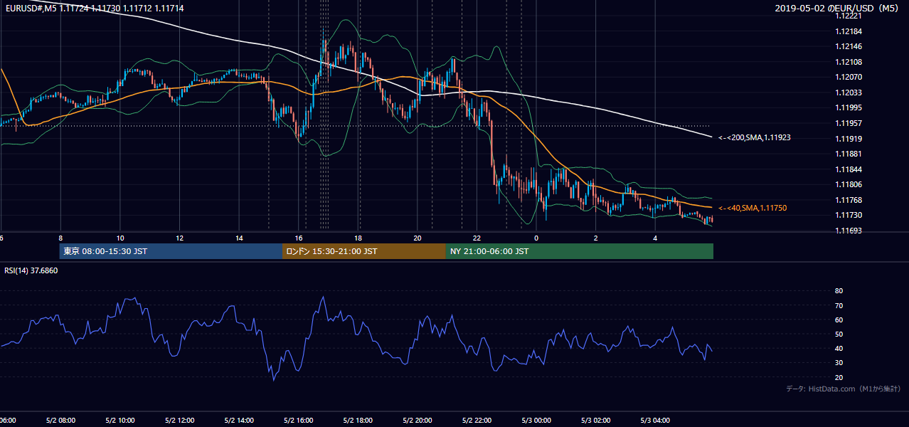The width and height of the screenshot is (909, 427).
Task: Click hour tick 20 above the session bars
Action: [418, 238]
